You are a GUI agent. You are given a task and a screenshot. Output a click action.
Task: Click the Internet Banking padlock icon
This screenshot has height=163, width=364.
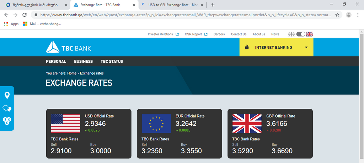247,47
